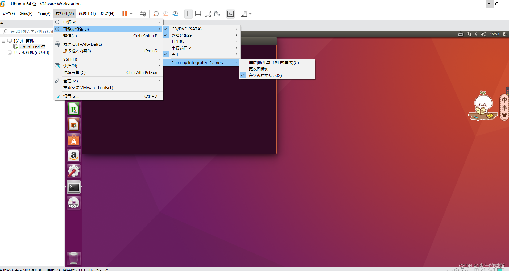Open the 文件(F) menu
This screenshot has width=509, height=271.
pyautogui.click(x=9, y=14)
